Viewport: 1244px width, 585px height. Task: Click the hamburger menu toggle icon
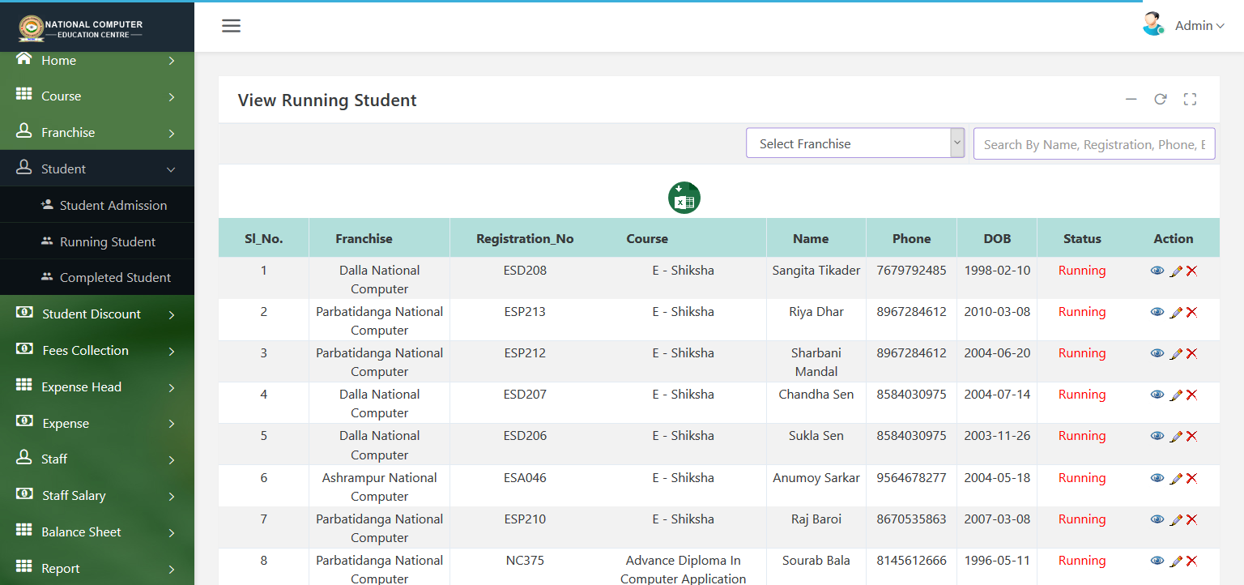click(x=232, y=26)
